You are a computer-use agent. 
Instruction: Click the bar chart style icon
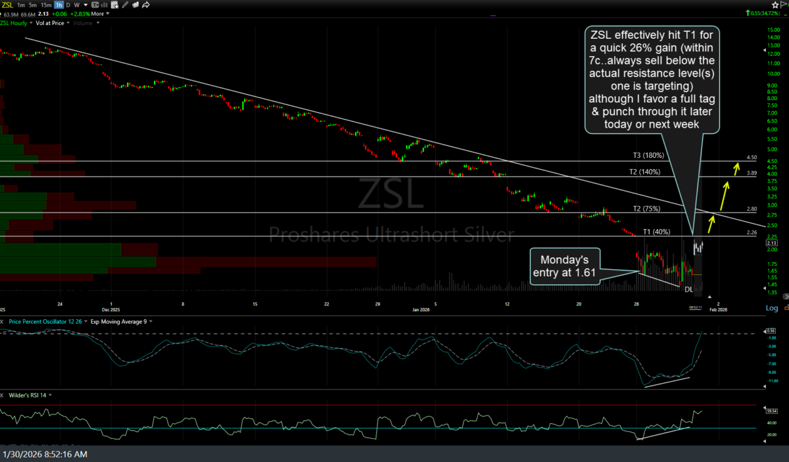point(104,5)
